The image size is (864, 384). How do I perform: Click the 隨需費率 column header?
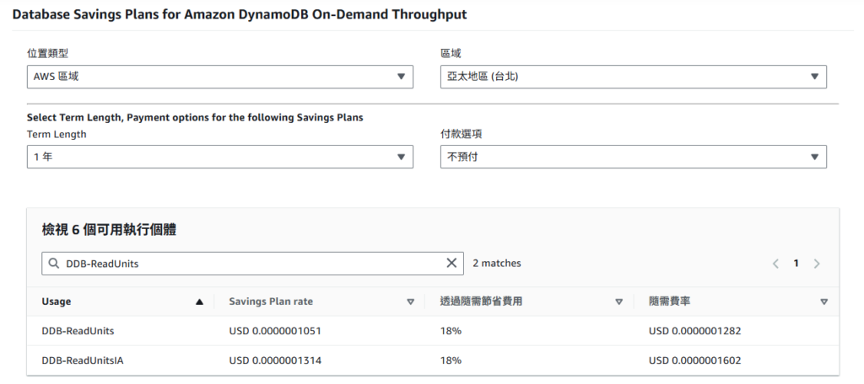[667, 301]
